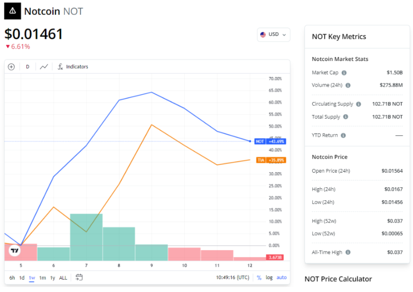Click the Low (24h) value $0.01456
This screenshot has height=292, width=413.
tap(392, 202)
